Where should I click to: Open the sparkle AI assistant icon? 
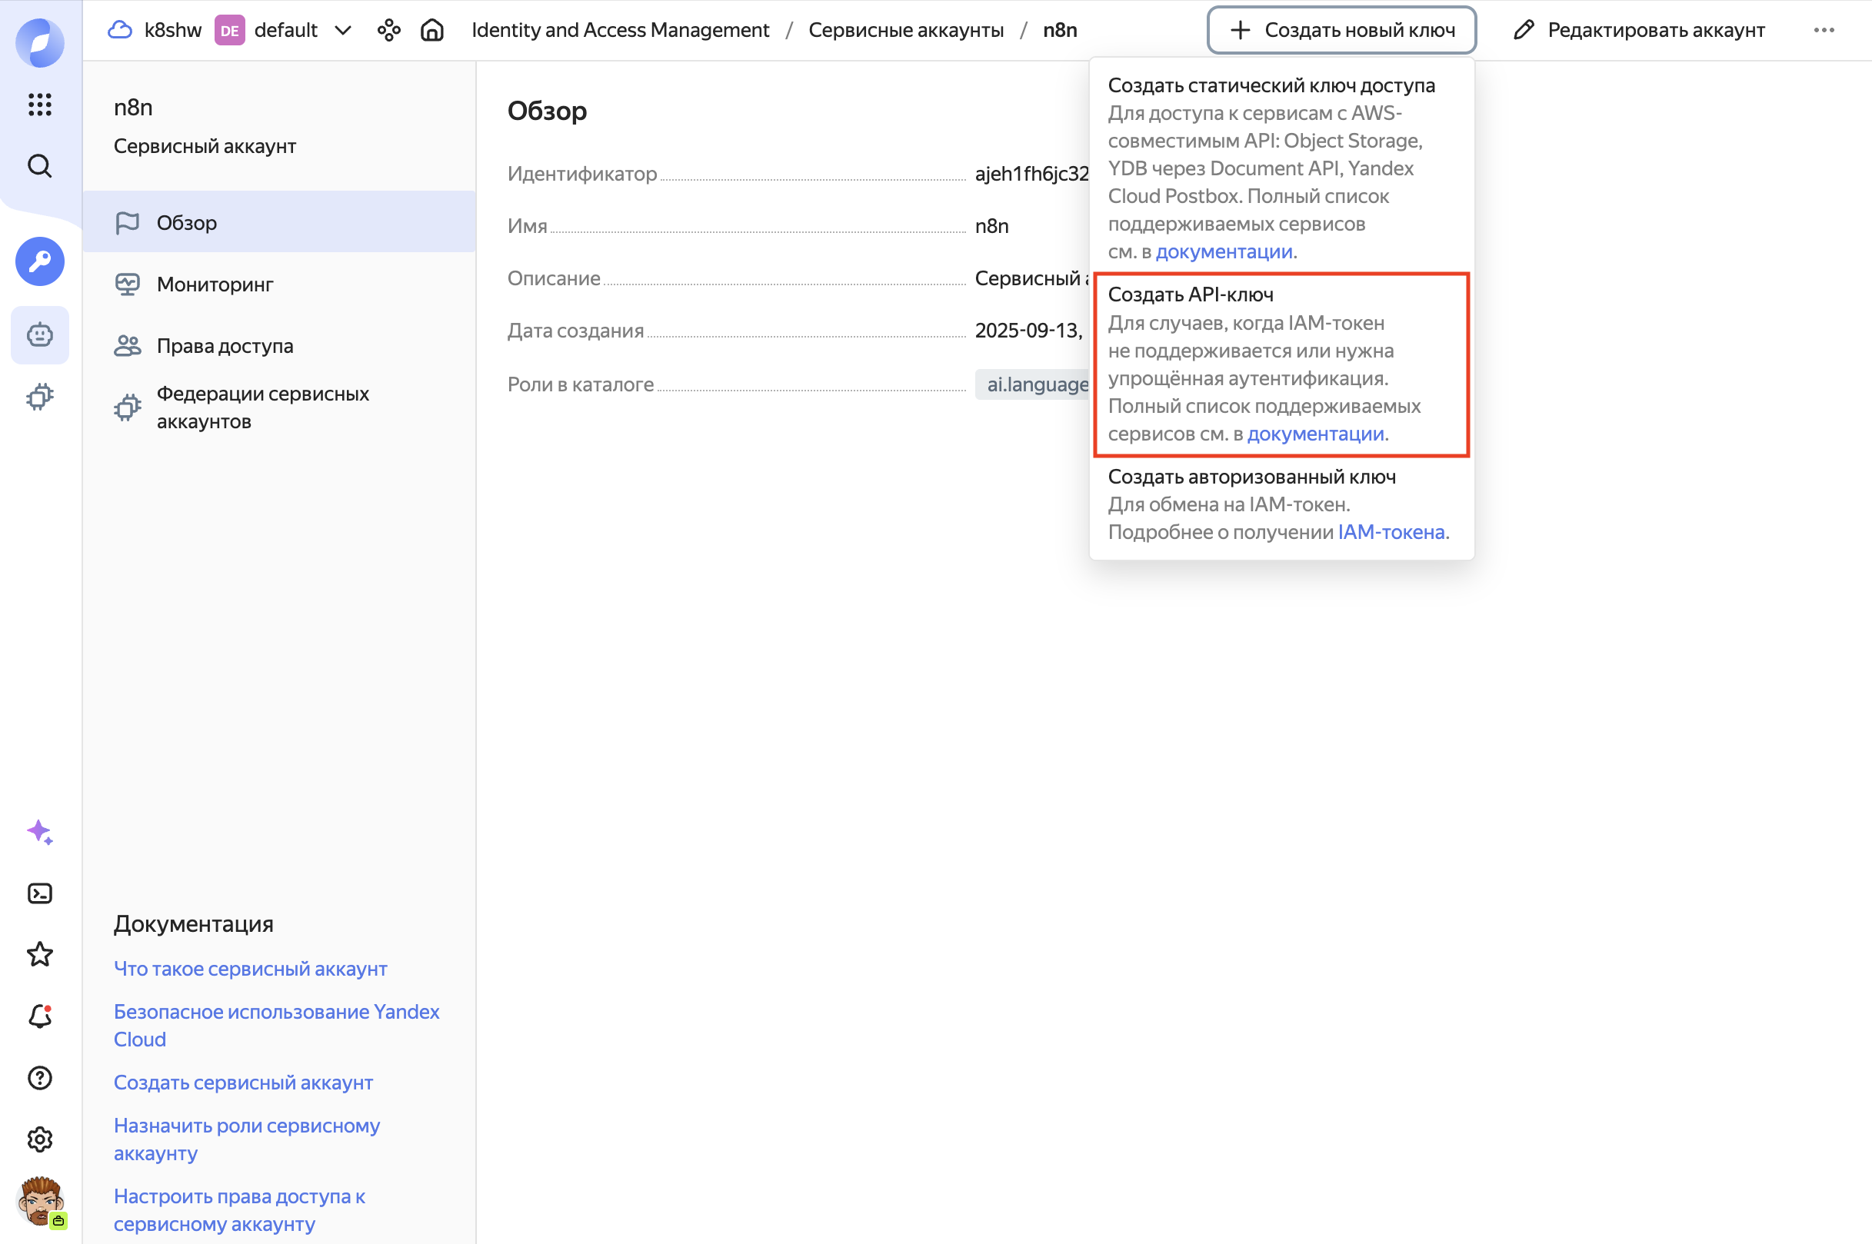coord(40,832)
